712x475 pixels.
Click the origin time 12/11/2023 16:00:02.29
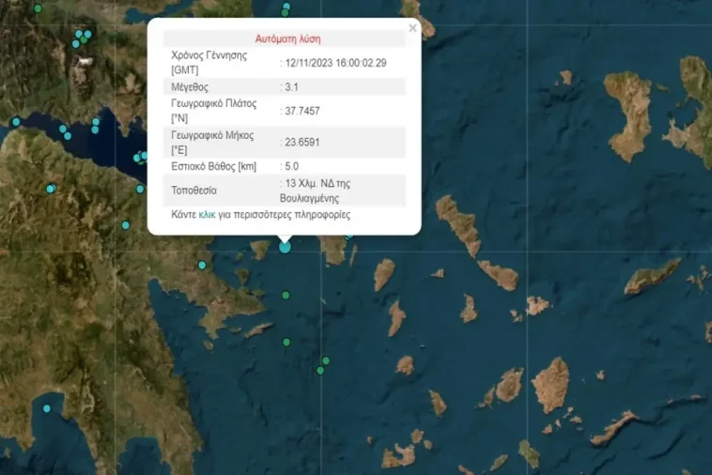(336, 62)
